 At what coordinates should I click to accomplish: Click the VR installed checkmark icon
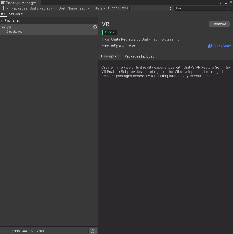pyautogui.click(x=95, y=27)
